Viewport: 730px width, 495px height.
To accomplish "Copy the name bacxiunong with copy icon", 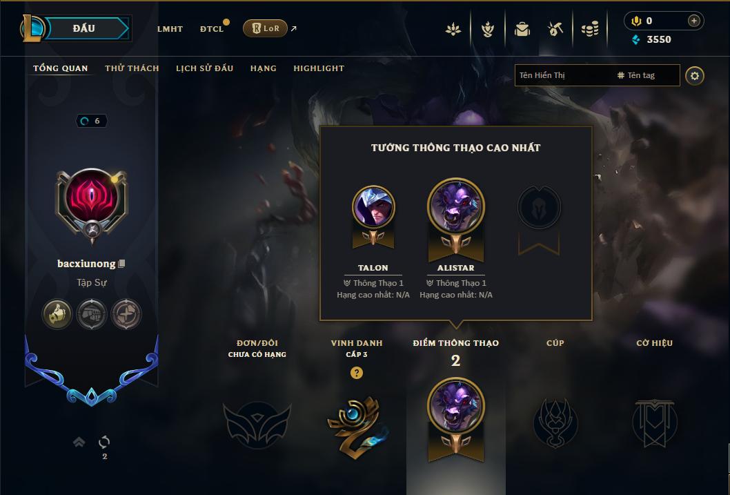I will [121, 264].
